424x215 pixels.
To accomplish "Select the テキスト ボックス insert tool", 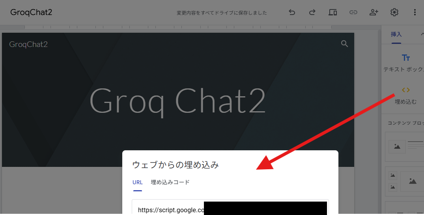I will point(405,63).
